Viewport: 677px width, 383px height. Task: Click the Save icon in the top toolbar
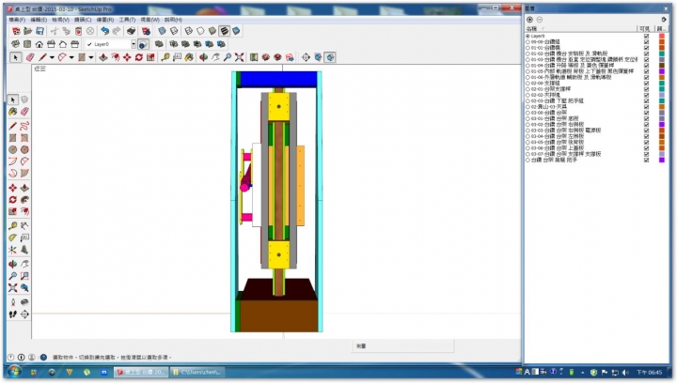pyautogui.click(x=39, y=31)
